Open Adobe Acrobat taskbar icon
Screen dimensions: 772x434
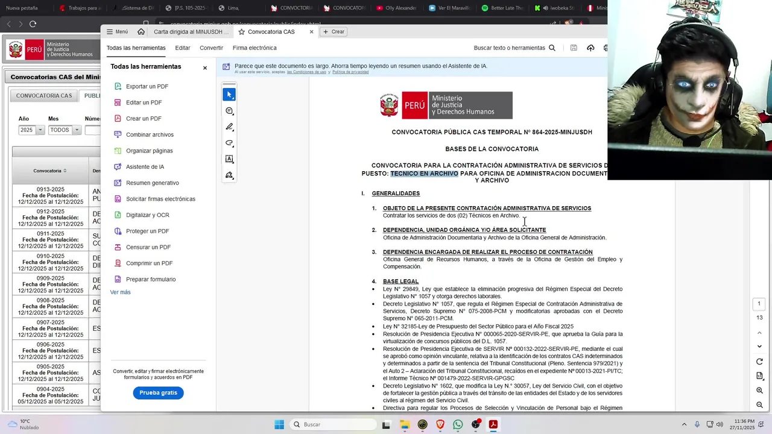[x=493, y=424]
